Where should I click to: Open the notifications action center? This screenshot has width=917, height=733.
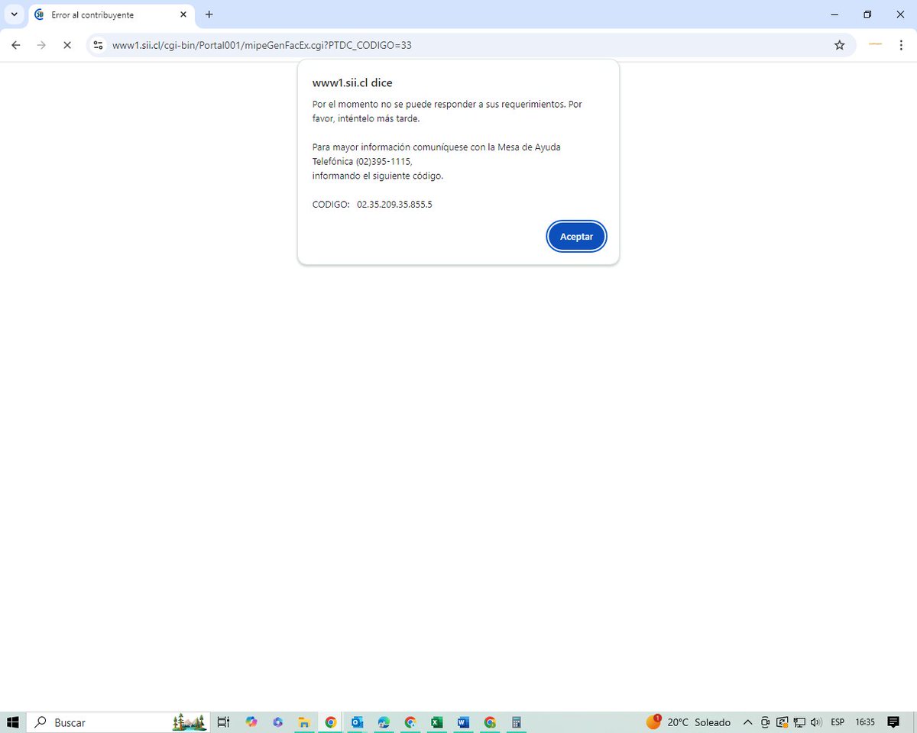point(893,722)
